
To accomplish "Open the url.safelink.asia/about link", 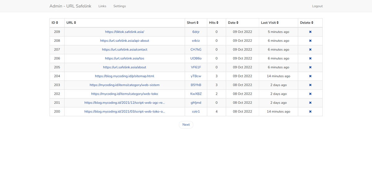I will click(125, 67).
